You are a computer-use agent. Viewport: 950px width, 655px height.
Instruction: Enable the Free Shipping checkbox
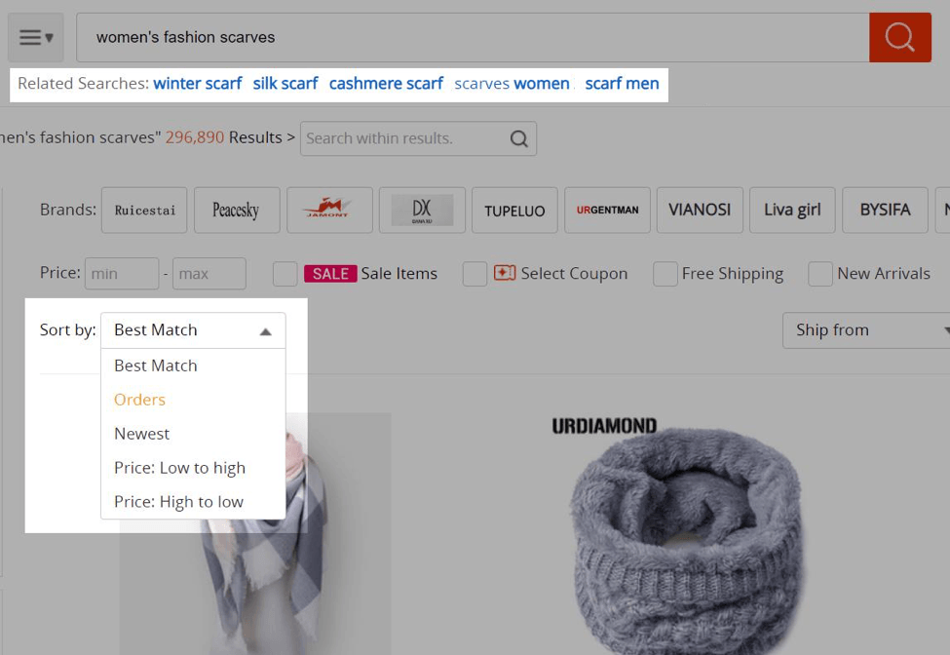[x=665, y=274]
